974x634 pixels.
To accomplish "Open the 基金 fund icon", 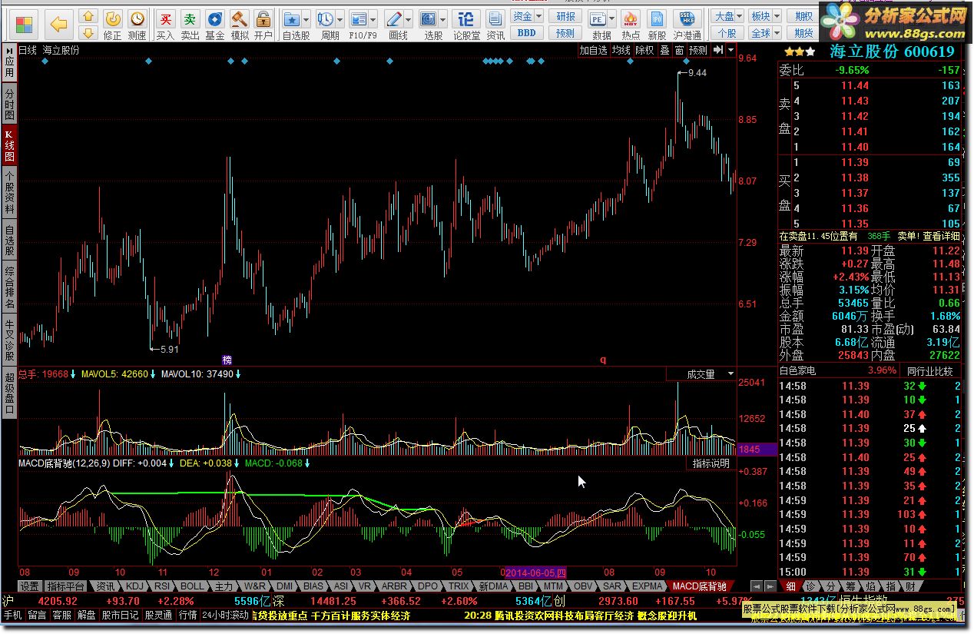I will pos(215,25).
